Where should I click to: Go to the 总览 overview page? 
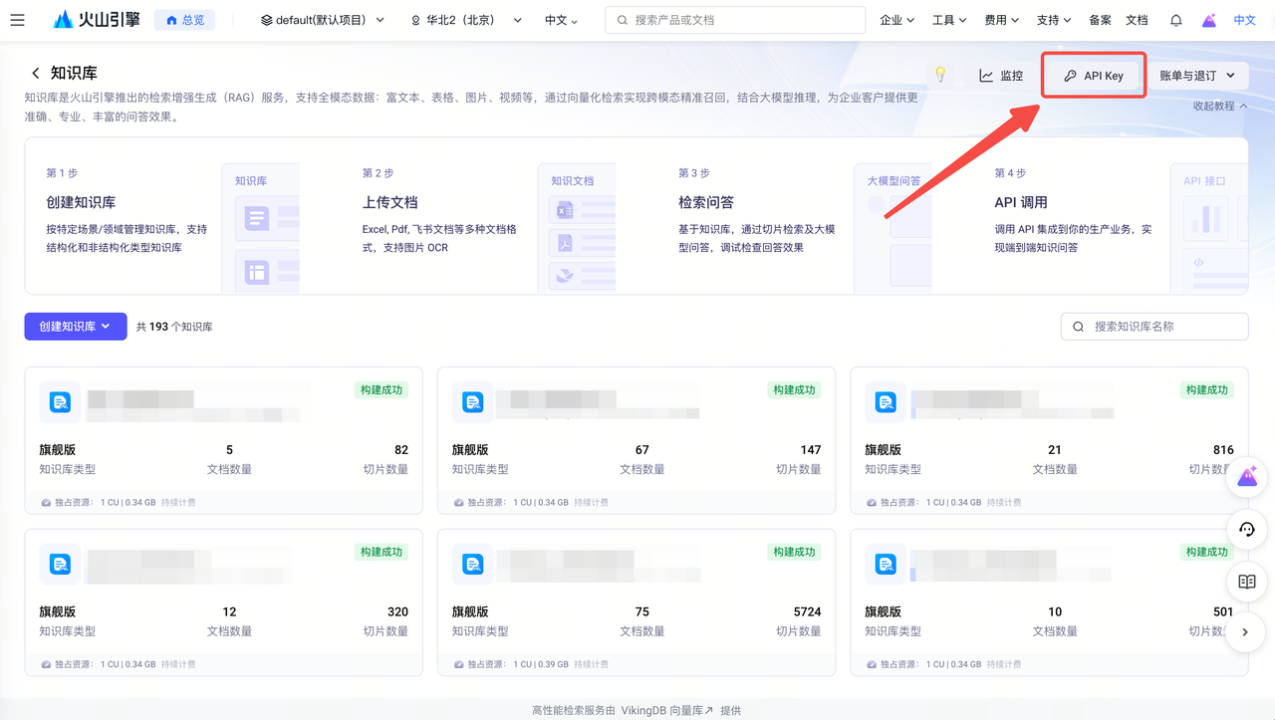184,20
